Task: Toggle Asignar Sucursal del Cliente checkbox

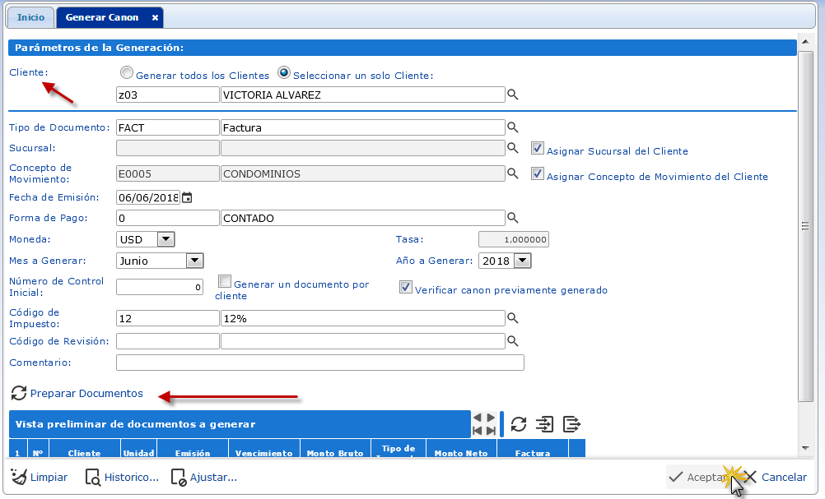Action: click(x=538, y=149)
